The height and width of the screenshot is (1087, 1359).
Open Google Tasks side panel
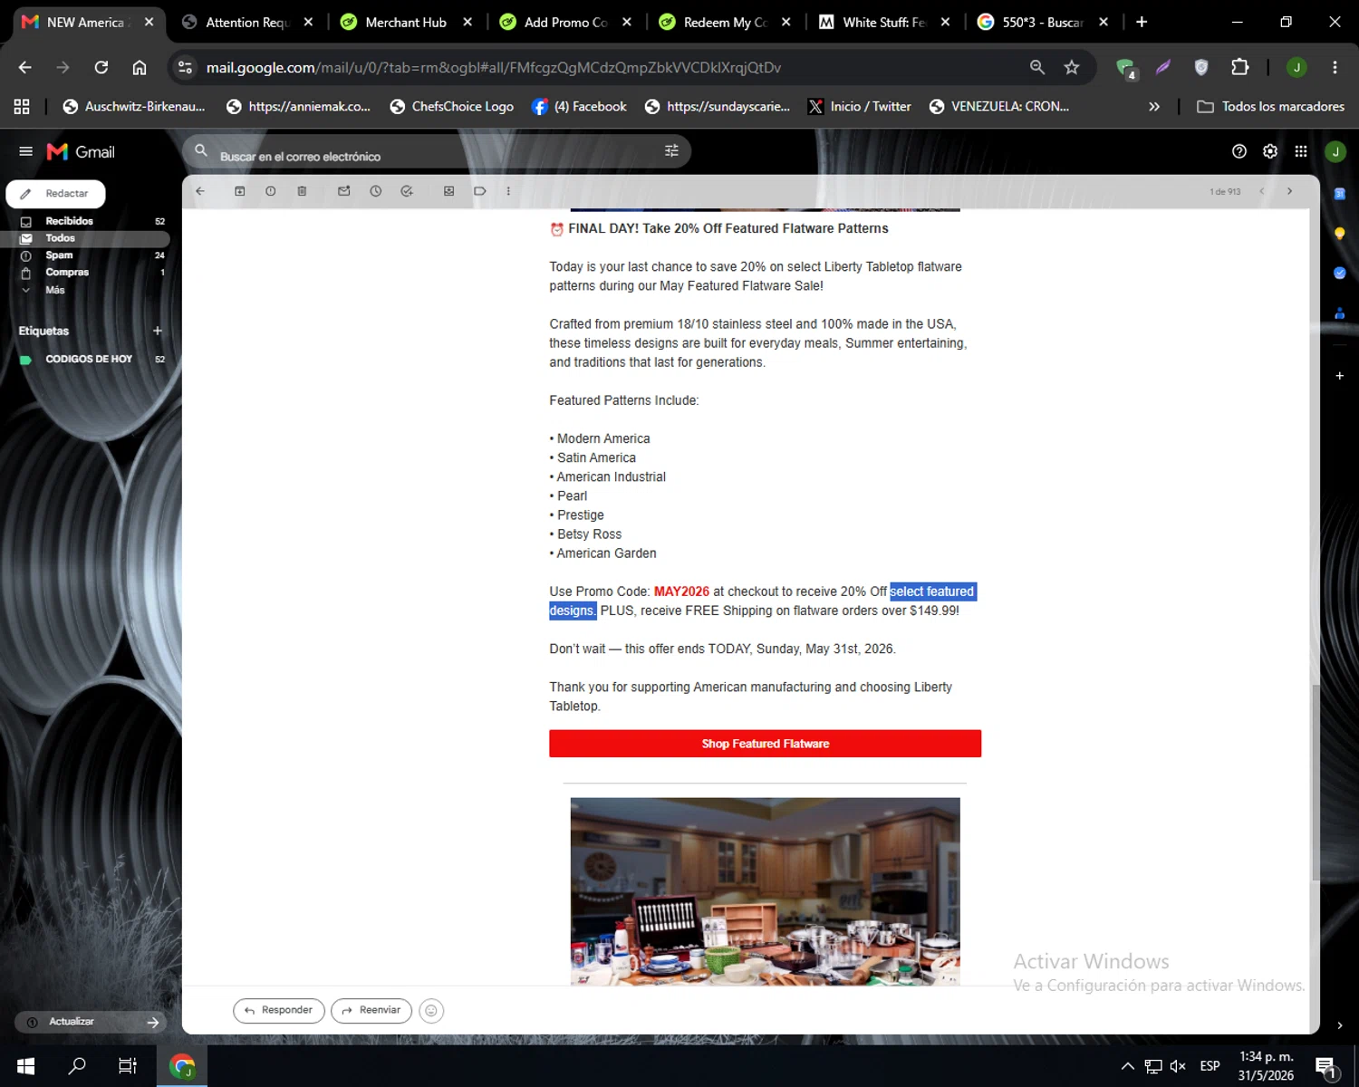tap(1340, 273)
